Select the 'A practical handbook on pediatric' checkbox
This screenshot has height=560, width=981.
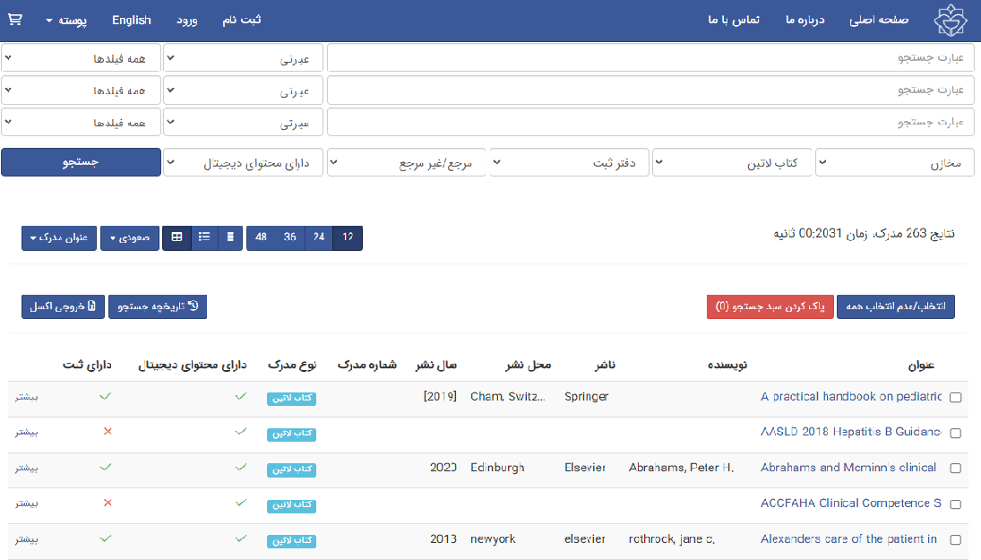point(955,398)
